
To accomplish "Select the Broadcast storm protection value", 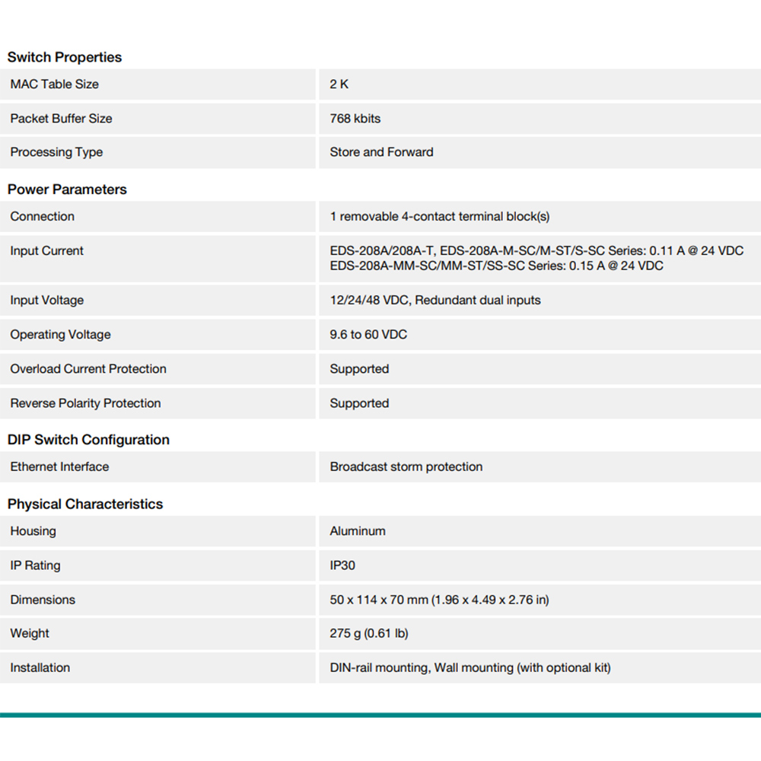I will tap(406, 467).
